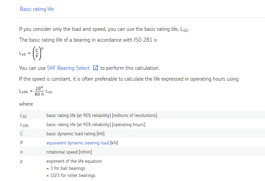Click the millions of revolutions description

pos(101,116)
